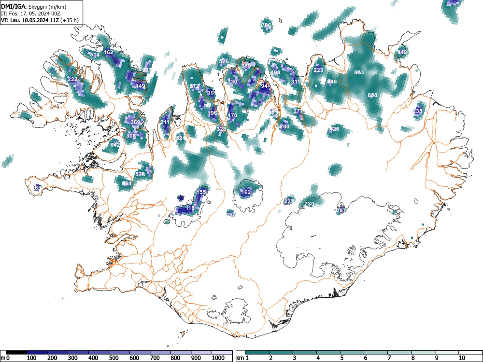
Task: Click the 369 visibility label
Action: (x=135, y=122)
